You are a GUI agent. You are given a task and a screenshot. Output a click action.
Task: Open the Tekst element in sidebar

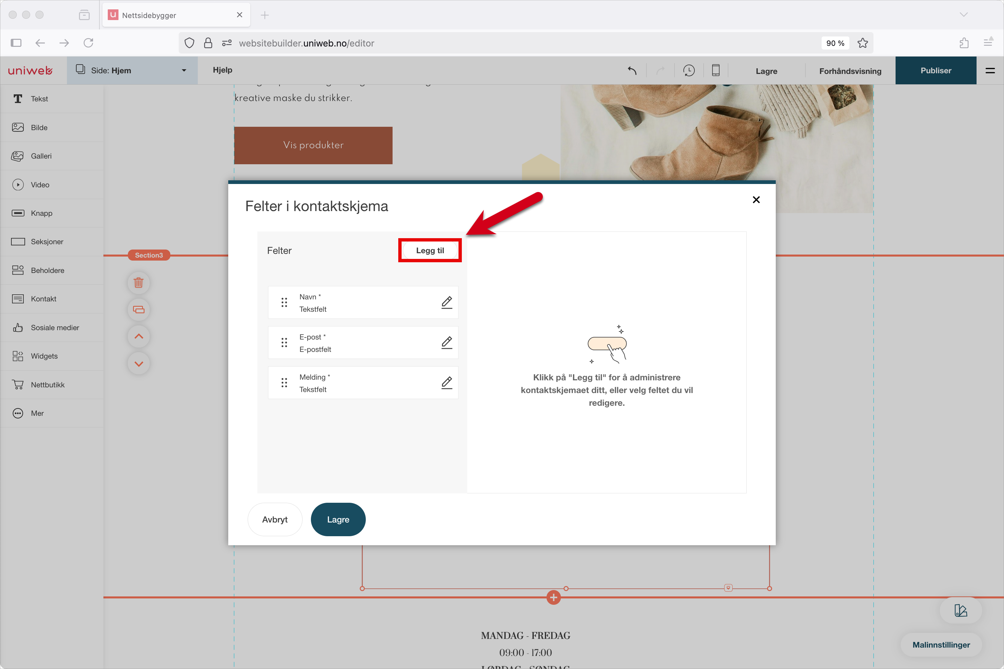click(x=52, y=99)
